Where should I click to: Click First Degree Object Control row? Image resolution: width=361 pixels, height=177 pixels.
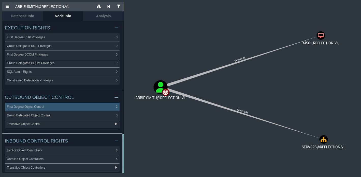click(x=62, y=107)
